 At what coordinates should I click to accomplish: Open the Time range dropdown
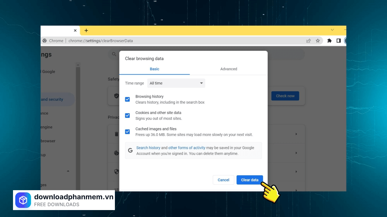(176, 83)
